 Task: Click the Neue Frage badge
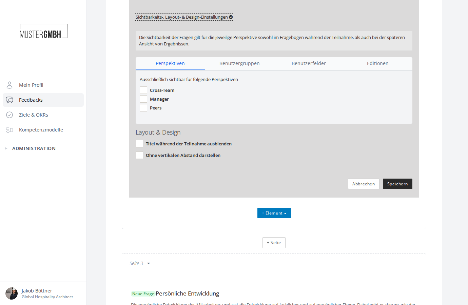pyautogui.click(x=143, y=294)
